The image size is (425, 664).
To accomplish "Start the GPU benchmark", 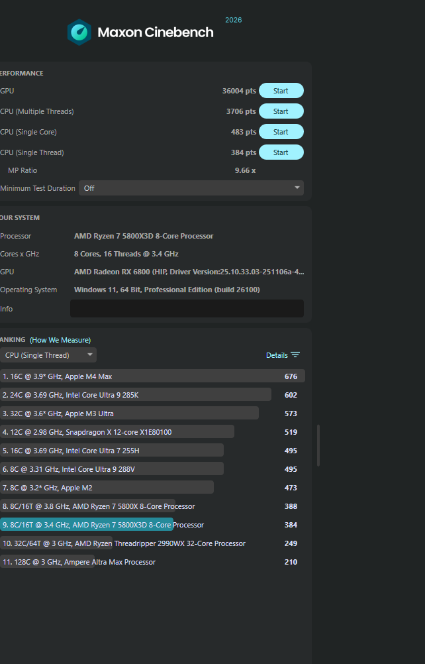I will pyautogui.click(x=281, y=91).
